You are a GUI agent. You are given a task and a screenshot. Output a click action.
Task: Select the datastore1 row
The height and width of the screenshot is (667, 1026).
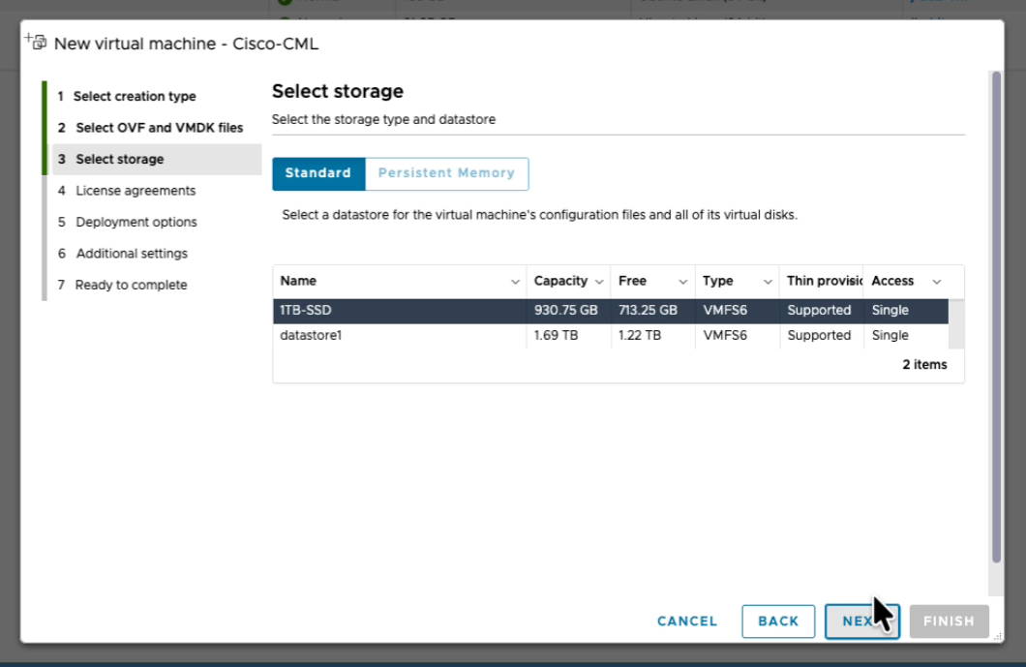pos(611,336)
